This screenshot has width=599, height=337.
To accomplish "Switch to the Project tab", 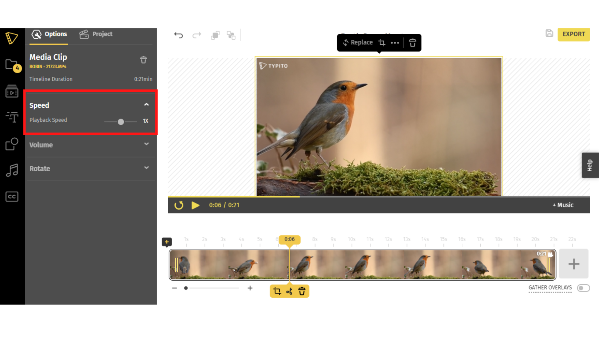I will pos(96,34).
